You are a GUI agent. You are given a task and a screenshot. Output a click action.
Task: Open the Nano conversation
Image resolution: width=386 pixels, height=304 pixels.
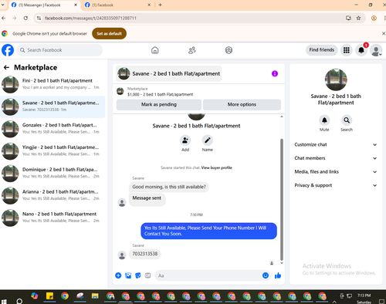click(x=52, y=218)
